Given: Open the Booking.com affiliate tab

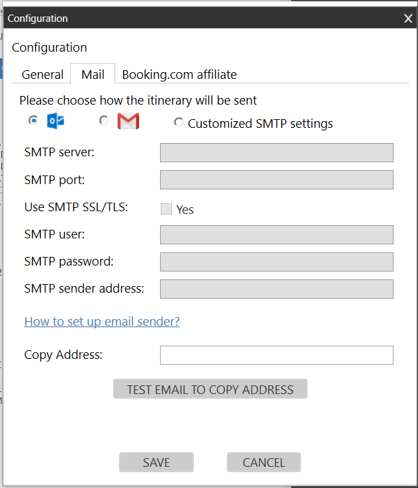Looking at the screenshot, I should coord(179,74).
